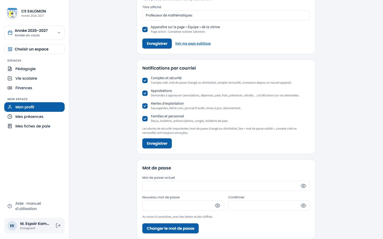Click the EK user avatar
Screen dimensions: 383x239
tap(12, 226)
